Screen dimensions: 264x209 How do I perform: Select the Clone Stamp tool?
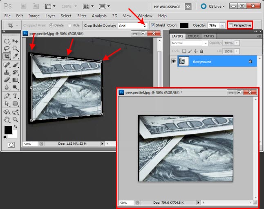(7, 72)
